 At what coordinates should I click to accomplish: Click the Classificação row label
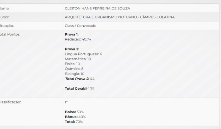[10, 102]
